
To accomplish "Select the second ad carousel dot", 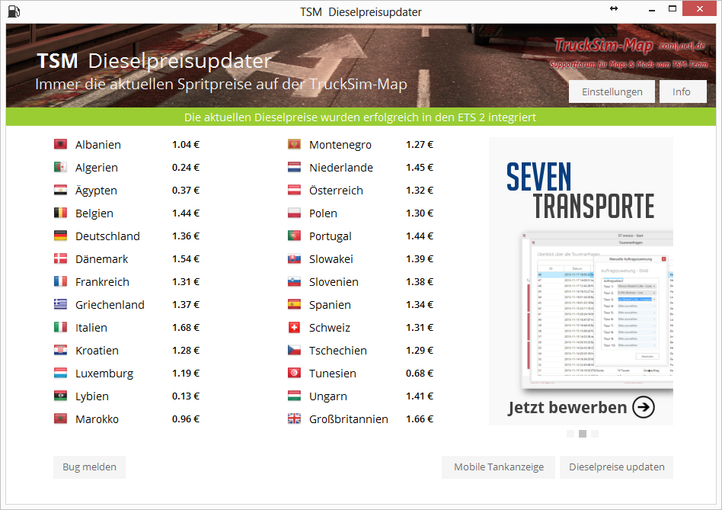I will click(x=583, y=434).
